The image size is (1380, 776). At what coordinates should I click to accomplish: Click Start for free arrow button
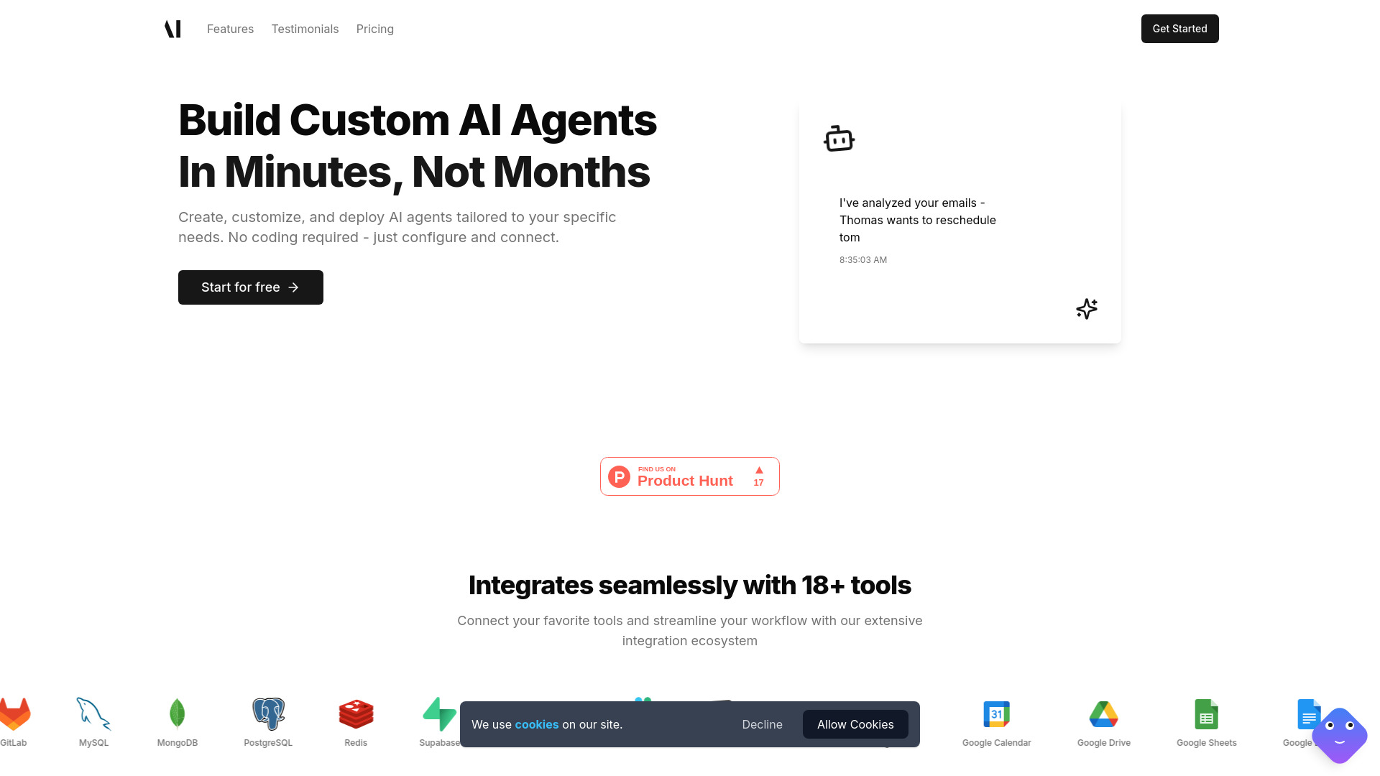[250, 286]
